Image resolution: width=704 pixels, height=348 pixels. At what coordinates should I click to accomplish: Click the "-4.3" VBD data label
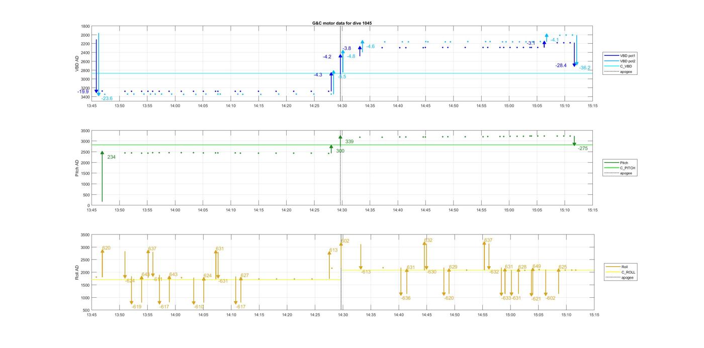318,75
